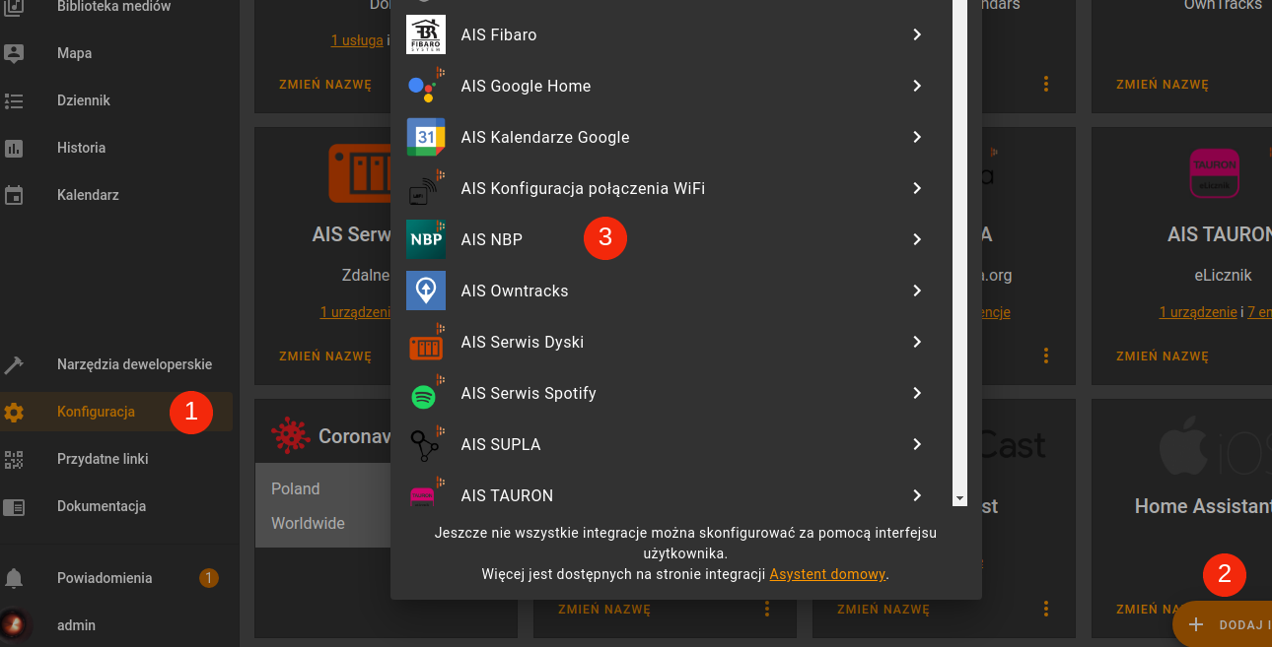Expand the AIS Owntracks chevron
Viewport: 1272px width, 647px height.
coord(917,291)
